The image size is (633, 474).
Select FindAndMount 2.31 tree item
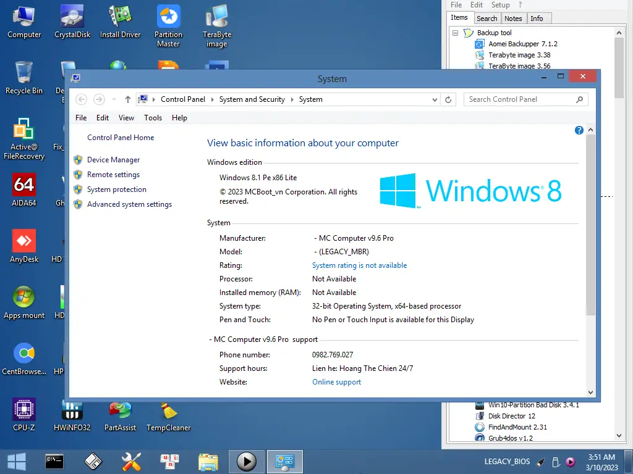[517, 427]
